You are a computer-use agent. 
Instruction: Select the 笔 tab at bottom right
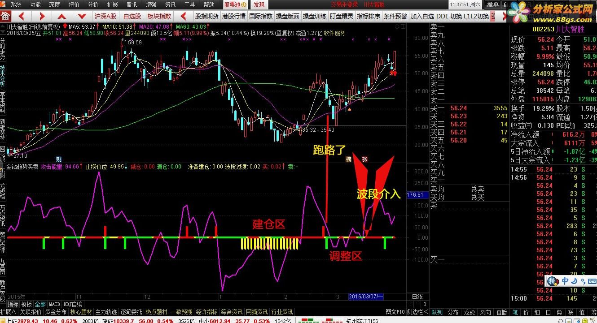515,312
